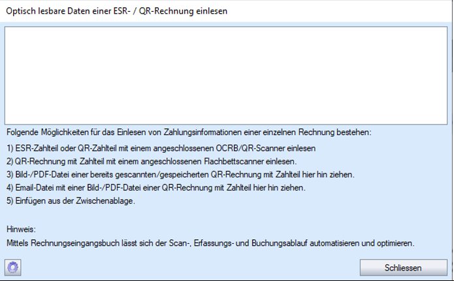Image resolution: width=454 pixels, height=281 pixels.
Task: Select the dialog title 'Optisch lesbare Daten einer ESR- / QR-Rechnung einlesen'
Action: coord(116,11)
